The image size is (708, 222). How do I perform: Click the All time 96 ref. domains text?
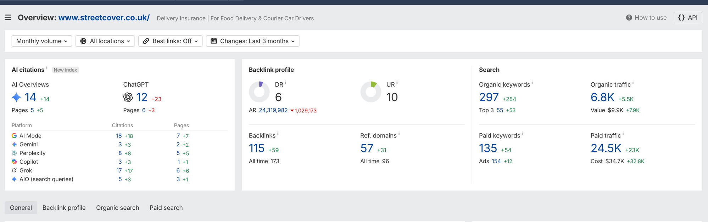click(375, 161)
